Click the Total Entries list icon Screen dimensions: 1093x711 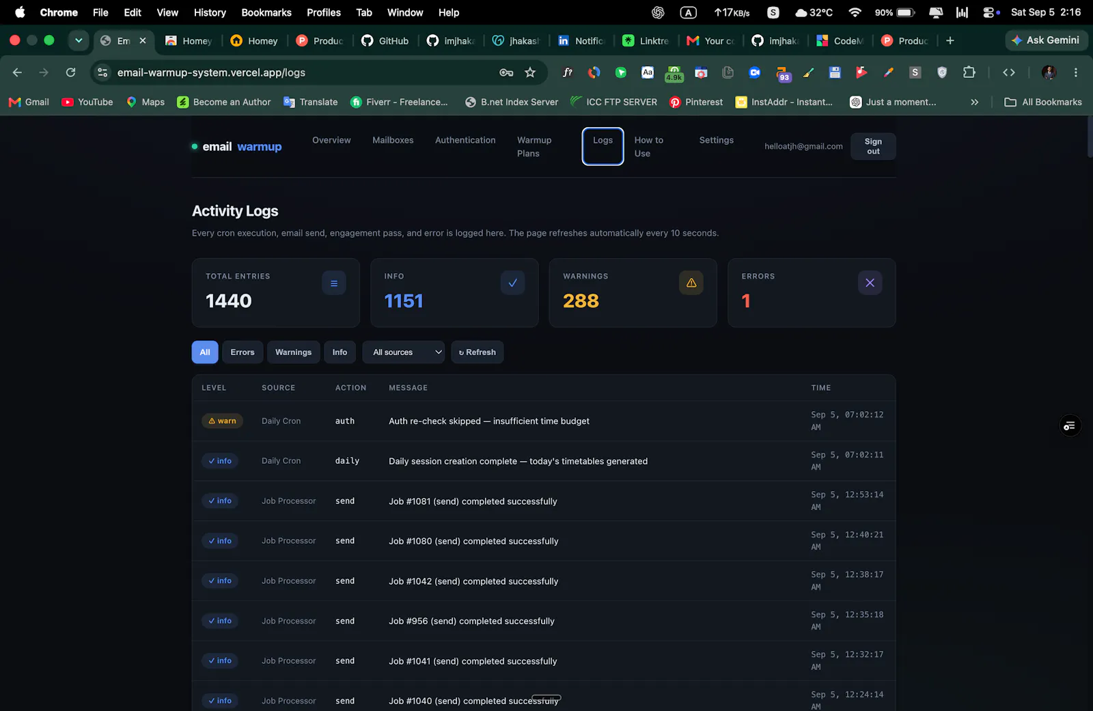coord(334,283)
